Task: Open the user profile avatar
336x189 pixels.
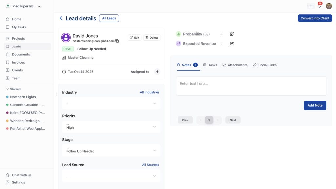Action: click(x=329, y=6)
